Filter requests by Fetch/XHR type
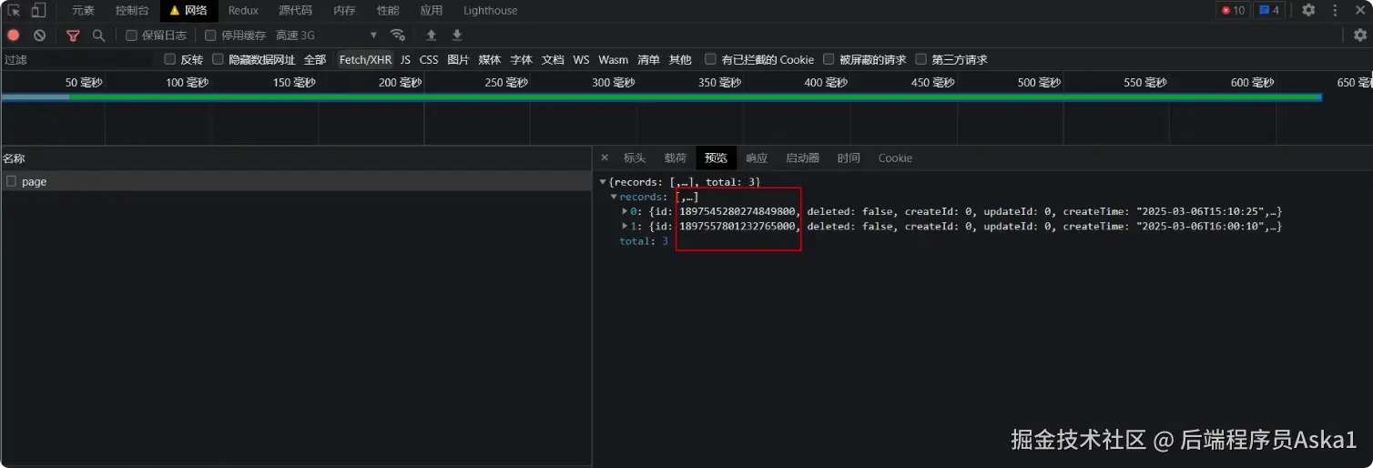Screen dimensions: 1373x468 [365, 59]
